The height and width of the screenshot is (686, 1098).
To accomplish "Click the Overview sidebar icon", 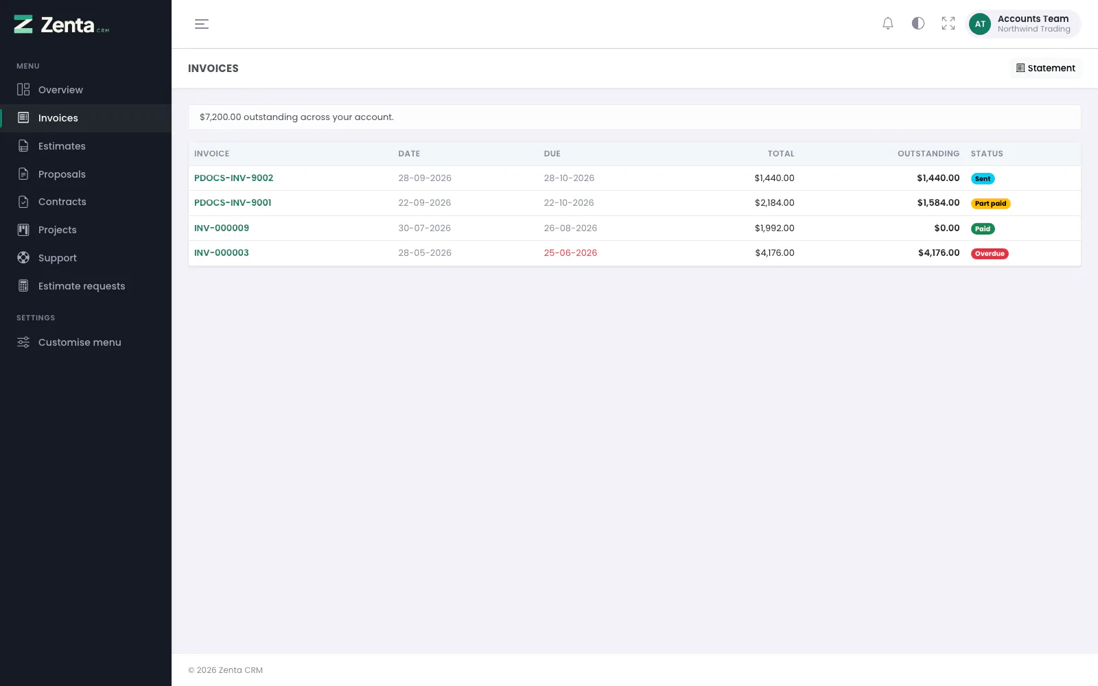I will (x=23, y=90).
